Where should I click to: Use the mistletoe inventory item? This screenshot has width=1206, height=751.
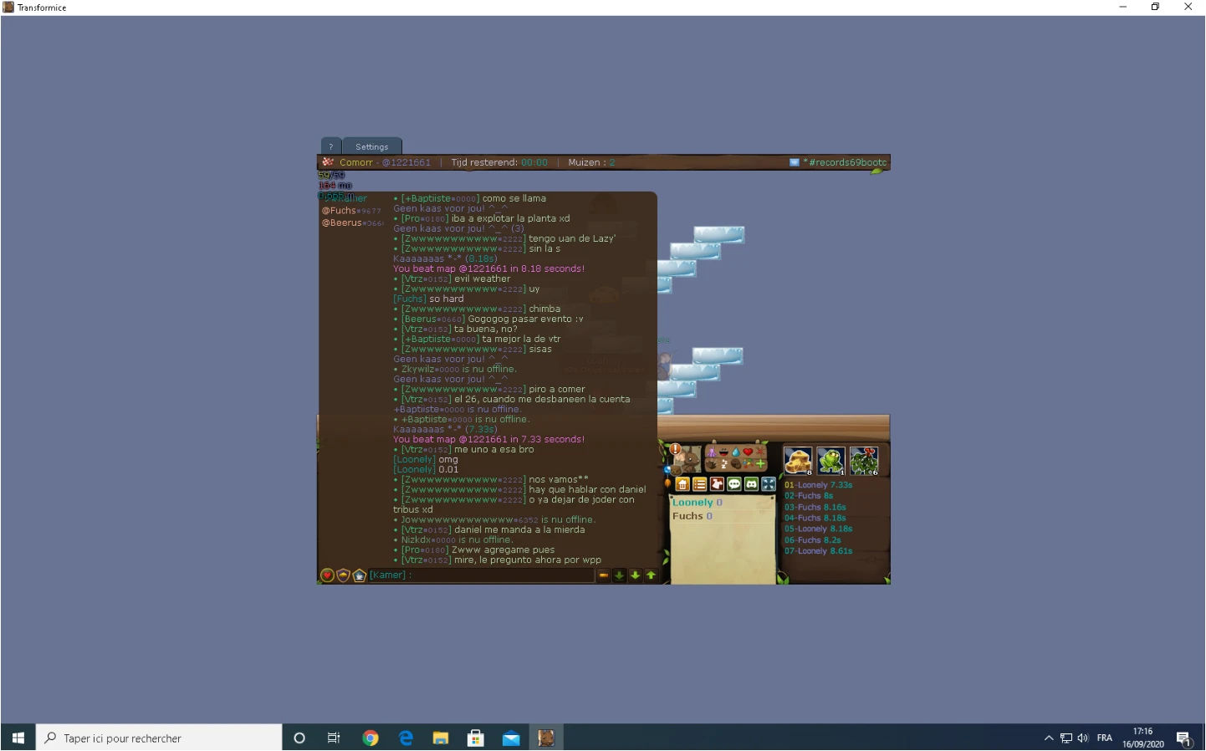(x=865, y=461)
